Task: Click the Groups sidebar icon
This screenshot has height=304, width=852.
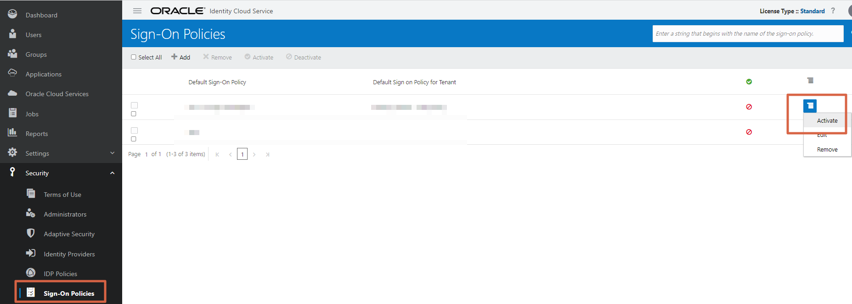Action: [13, 54]
